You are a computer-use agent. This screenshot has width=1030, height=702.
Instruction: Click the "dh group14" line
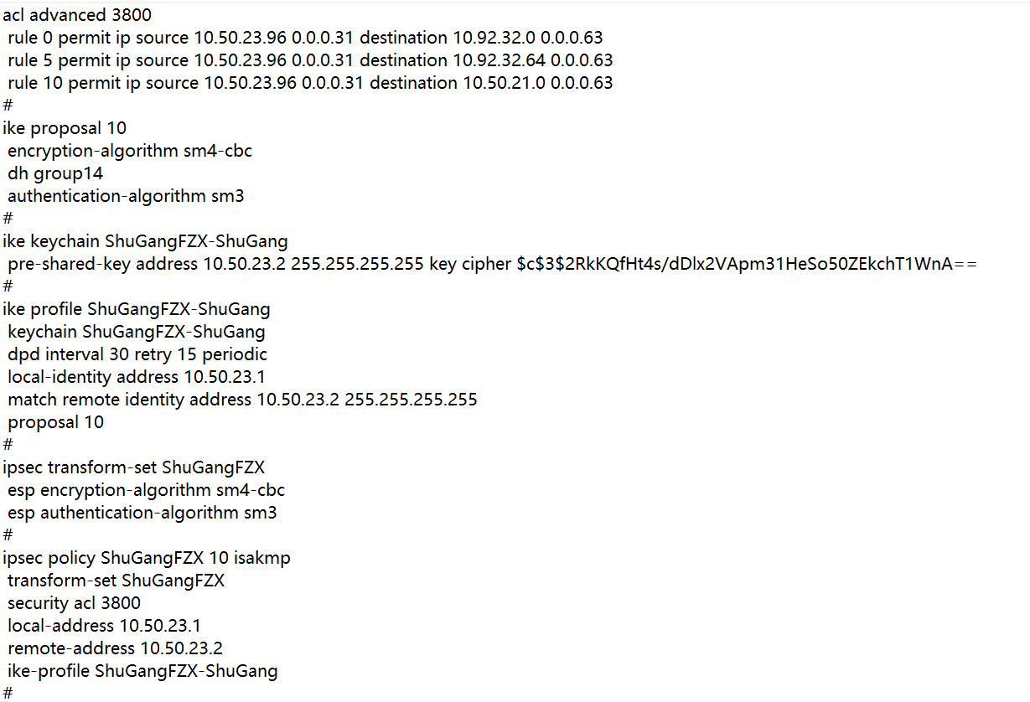coord(55,173)
